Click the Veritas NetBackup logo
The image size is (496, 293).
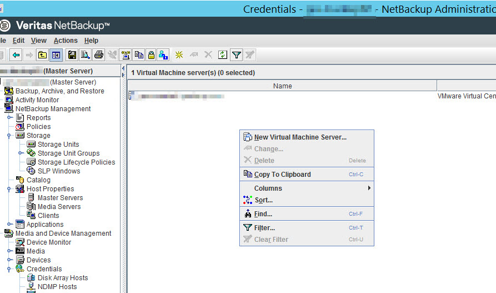coord(55,26)
